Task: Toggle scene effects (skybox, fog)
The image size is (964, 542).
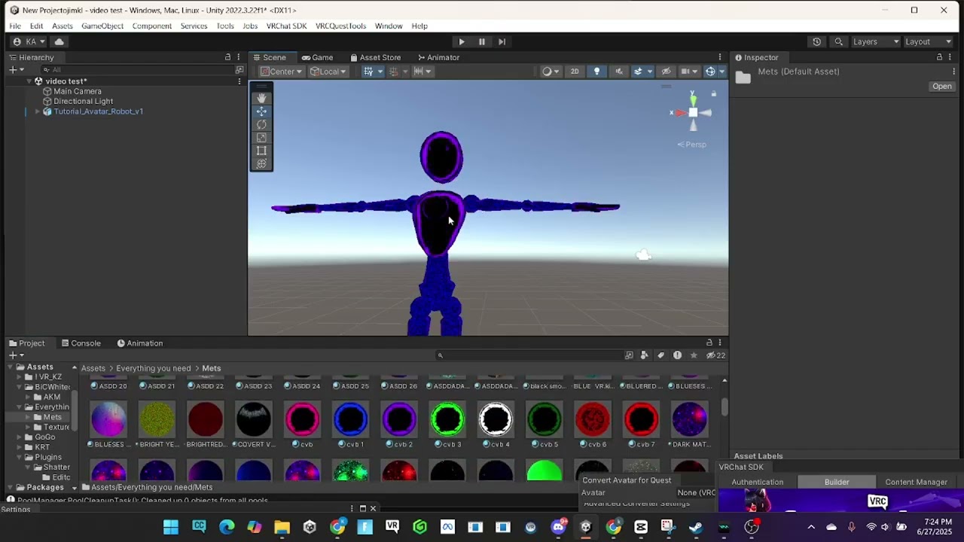Action: [x=639, y=72]
